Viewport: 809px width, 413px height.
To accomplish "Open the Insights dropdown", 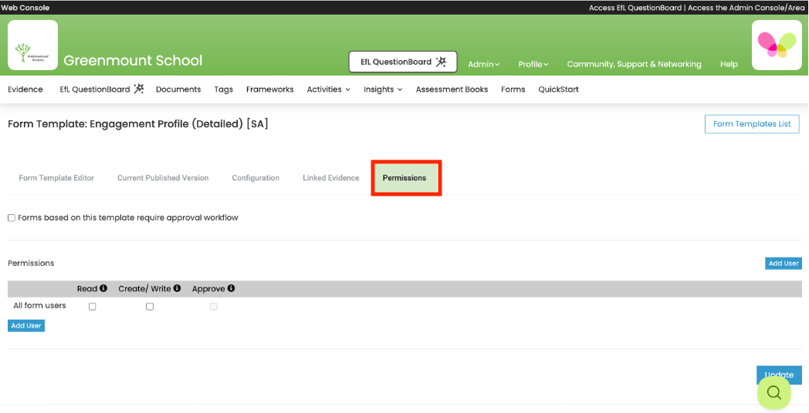I will coord(383,89).
